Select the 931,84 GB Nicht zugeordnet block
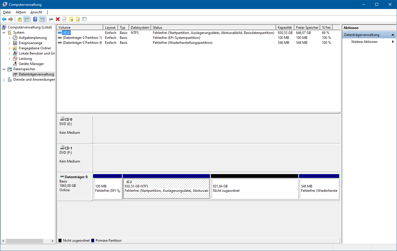The height and width of the screenshot is (251, 397). (x=255, y=188)
